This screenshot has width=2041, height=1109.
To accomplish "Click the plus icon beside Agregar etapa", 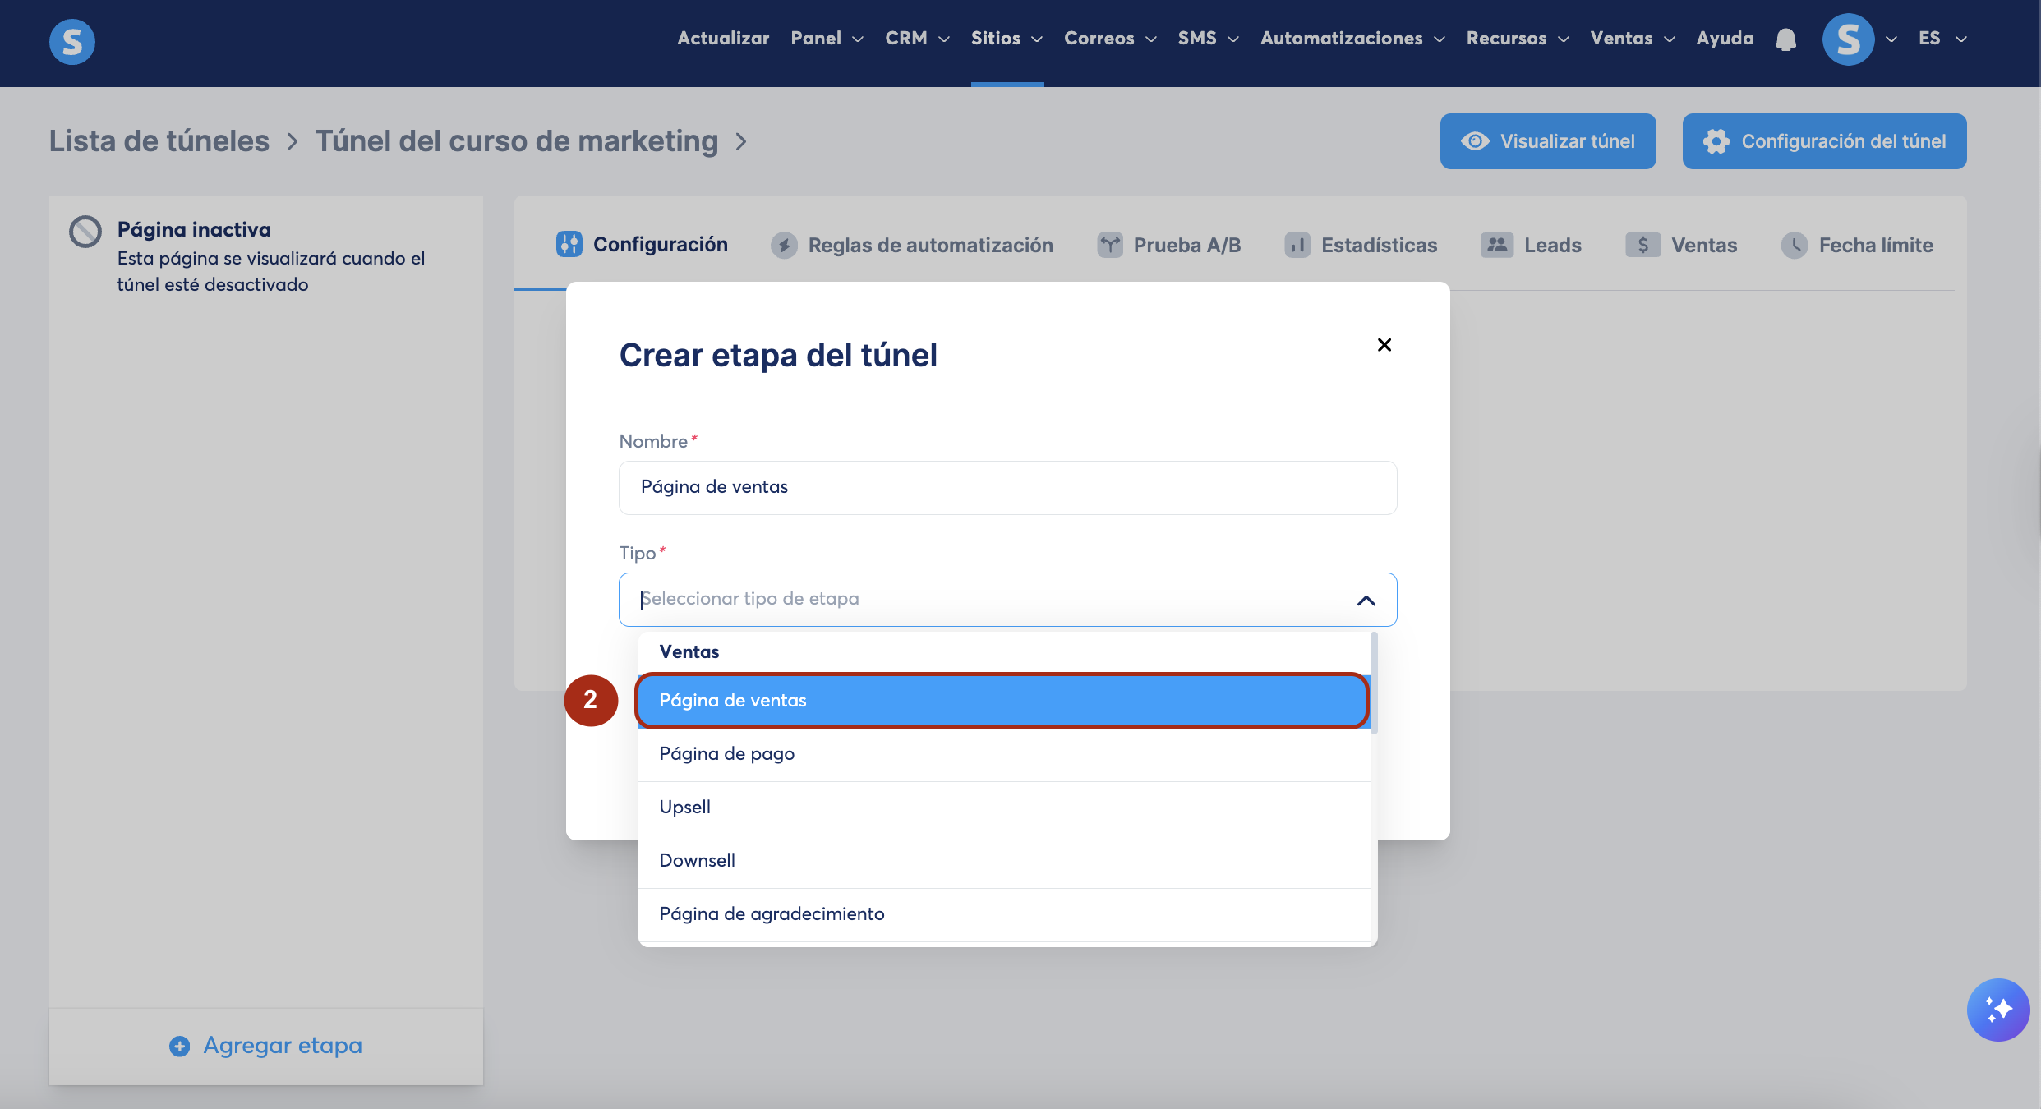I will [x=179, y=1046].
